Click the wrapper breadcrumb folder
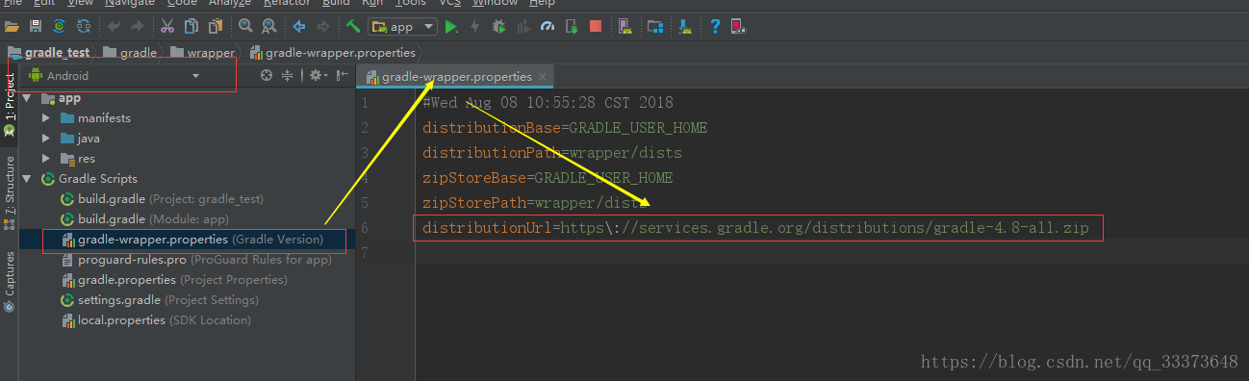Screen dimensions: 1249x381 pos(202,53)
